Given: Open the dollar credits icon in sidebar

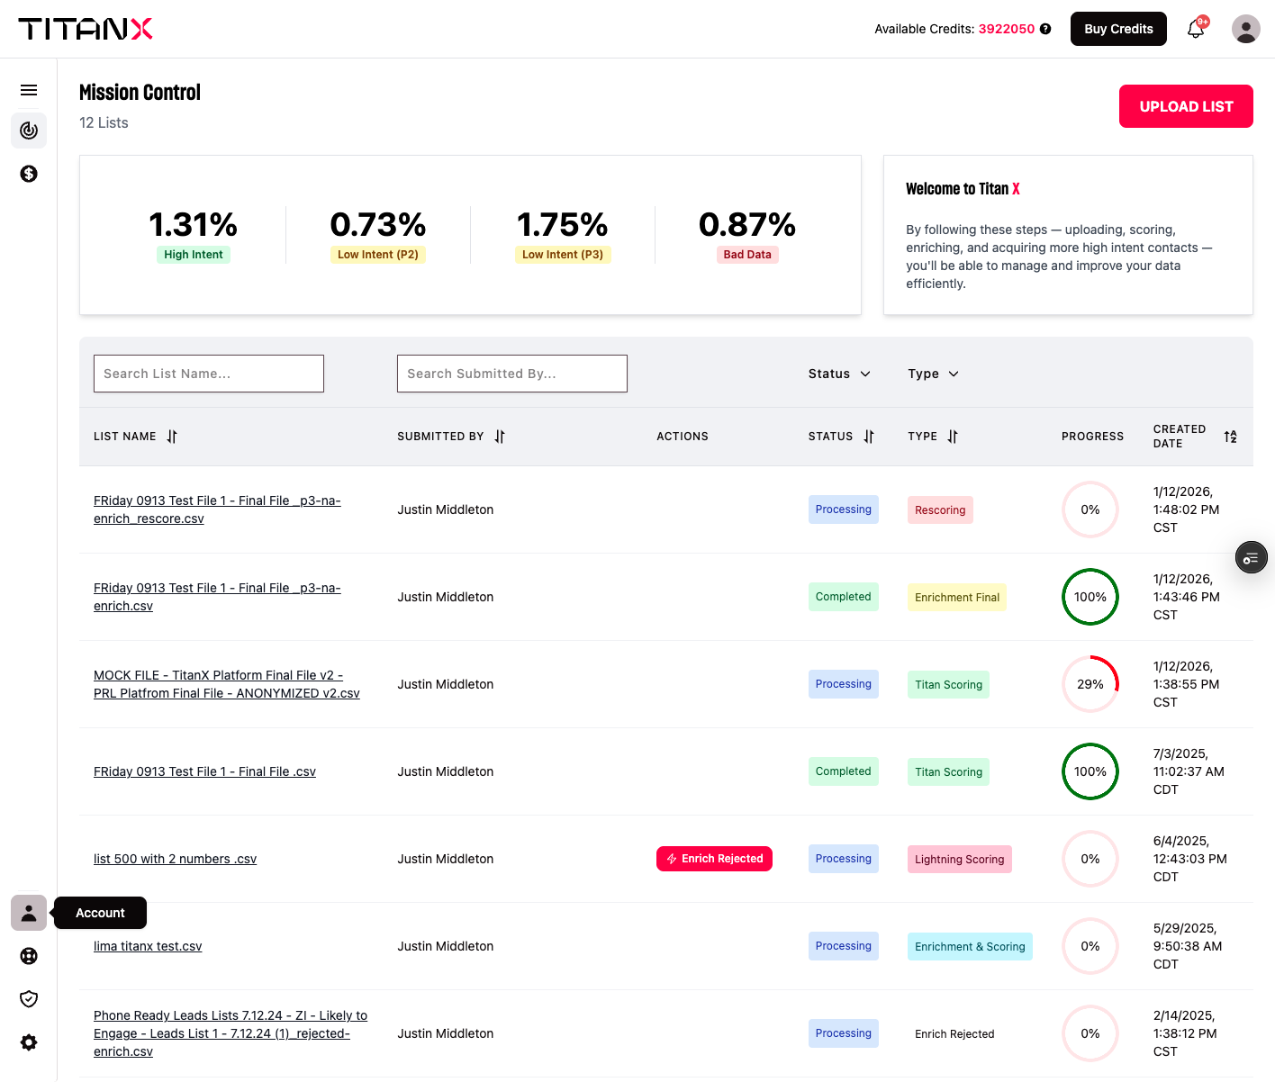Looking at the screenshot, I should 29,174.
